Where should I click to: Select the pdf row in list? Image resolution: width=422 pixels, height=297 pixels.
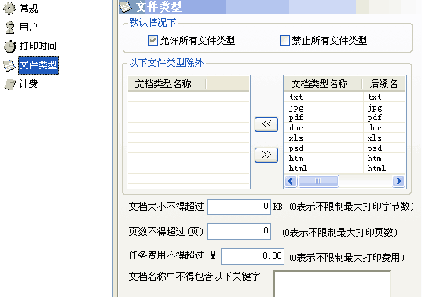(x=345, y=118)
